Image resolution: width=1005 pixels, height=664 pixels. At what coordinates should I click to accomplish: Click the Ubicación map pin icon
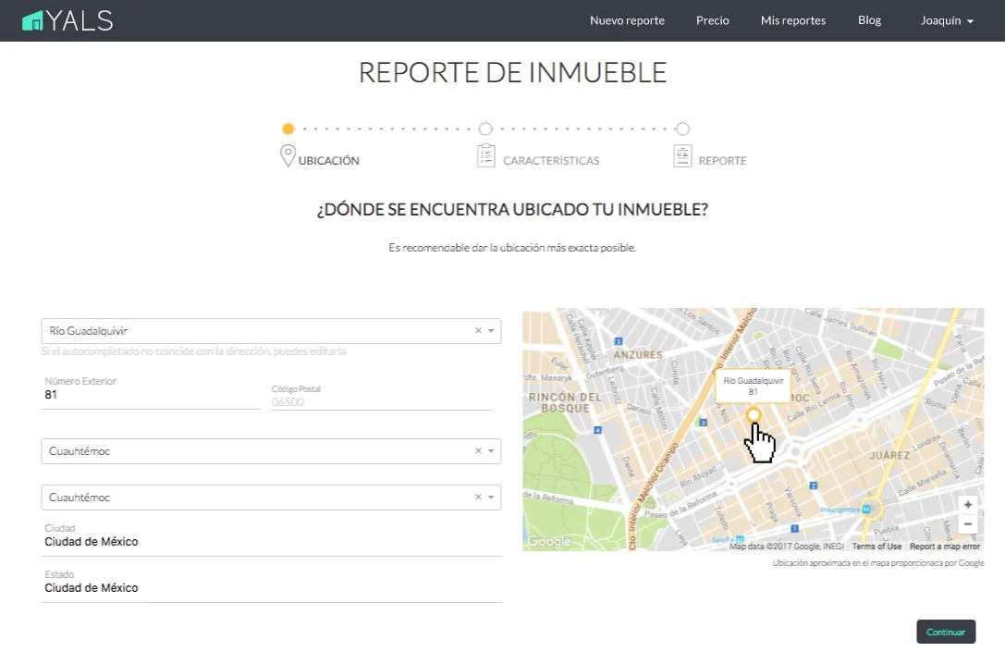coord(288,156)
